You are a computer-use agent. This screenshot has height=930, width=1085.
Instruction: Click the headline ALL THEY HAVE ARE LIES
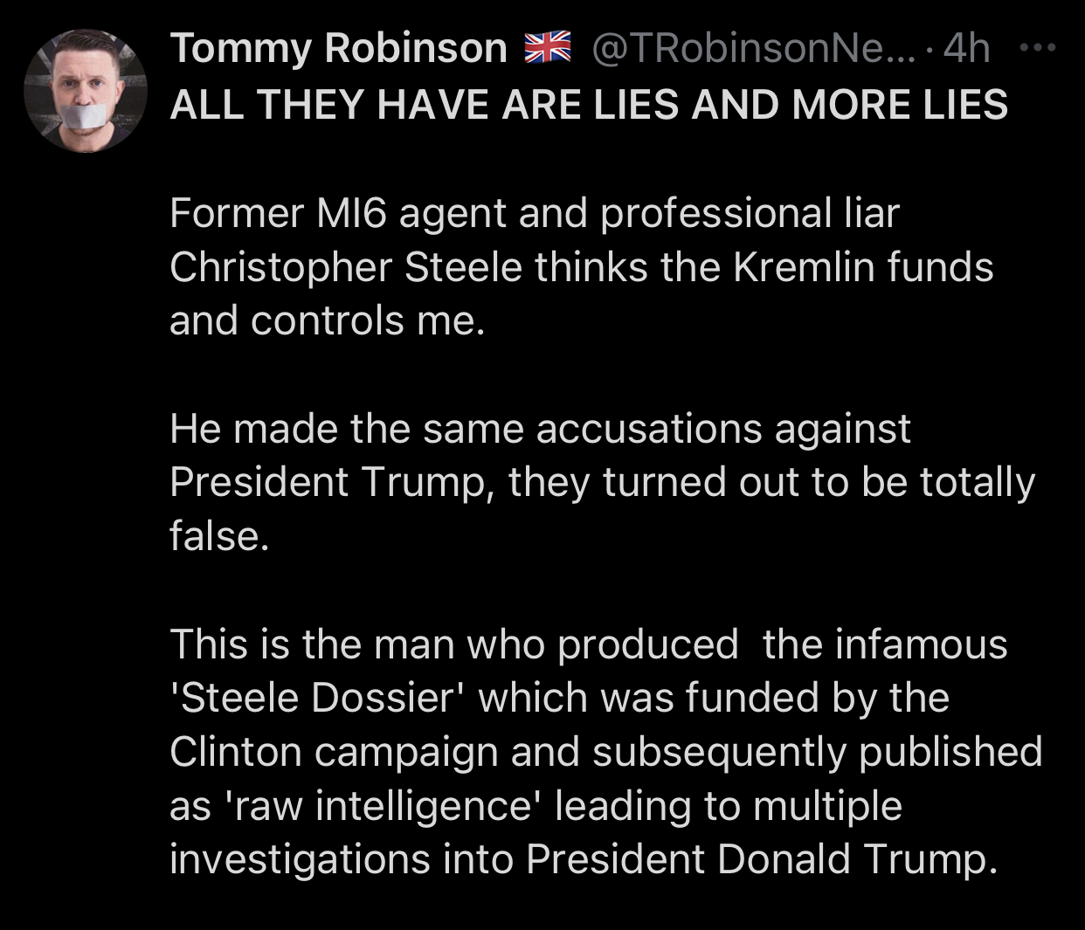[x=588, y=105]
